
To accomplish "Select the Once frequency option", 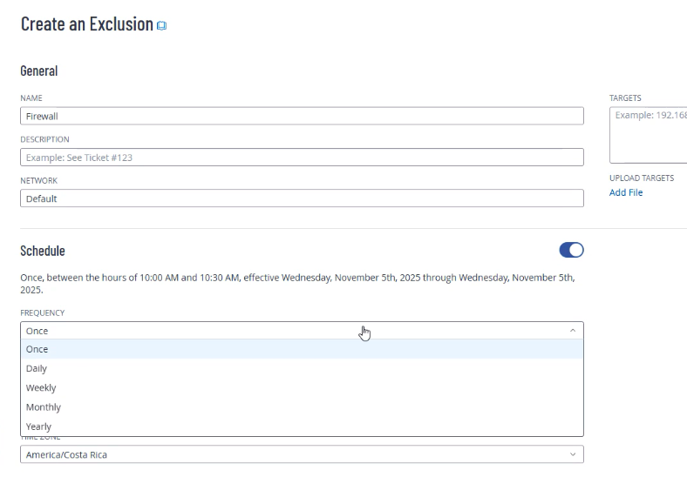I will [37, 349].
